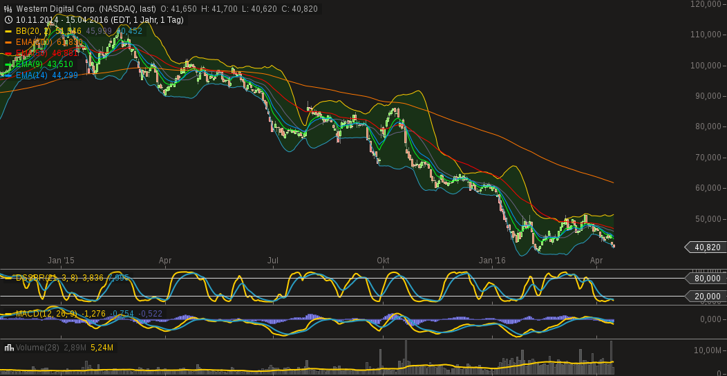Click the clock icon beside the date range
Viewport: 727px width, 376px height.
(8, 20)
